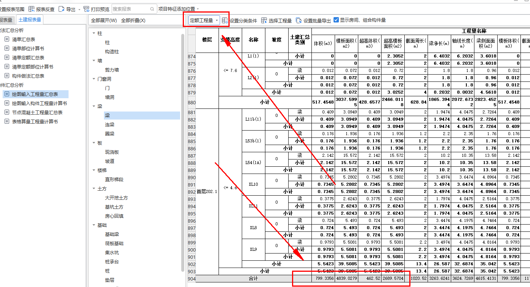Viewport: 530px width, 287px height.
Task: Select 剪力墙 in component tree
Action: [112, 70]
